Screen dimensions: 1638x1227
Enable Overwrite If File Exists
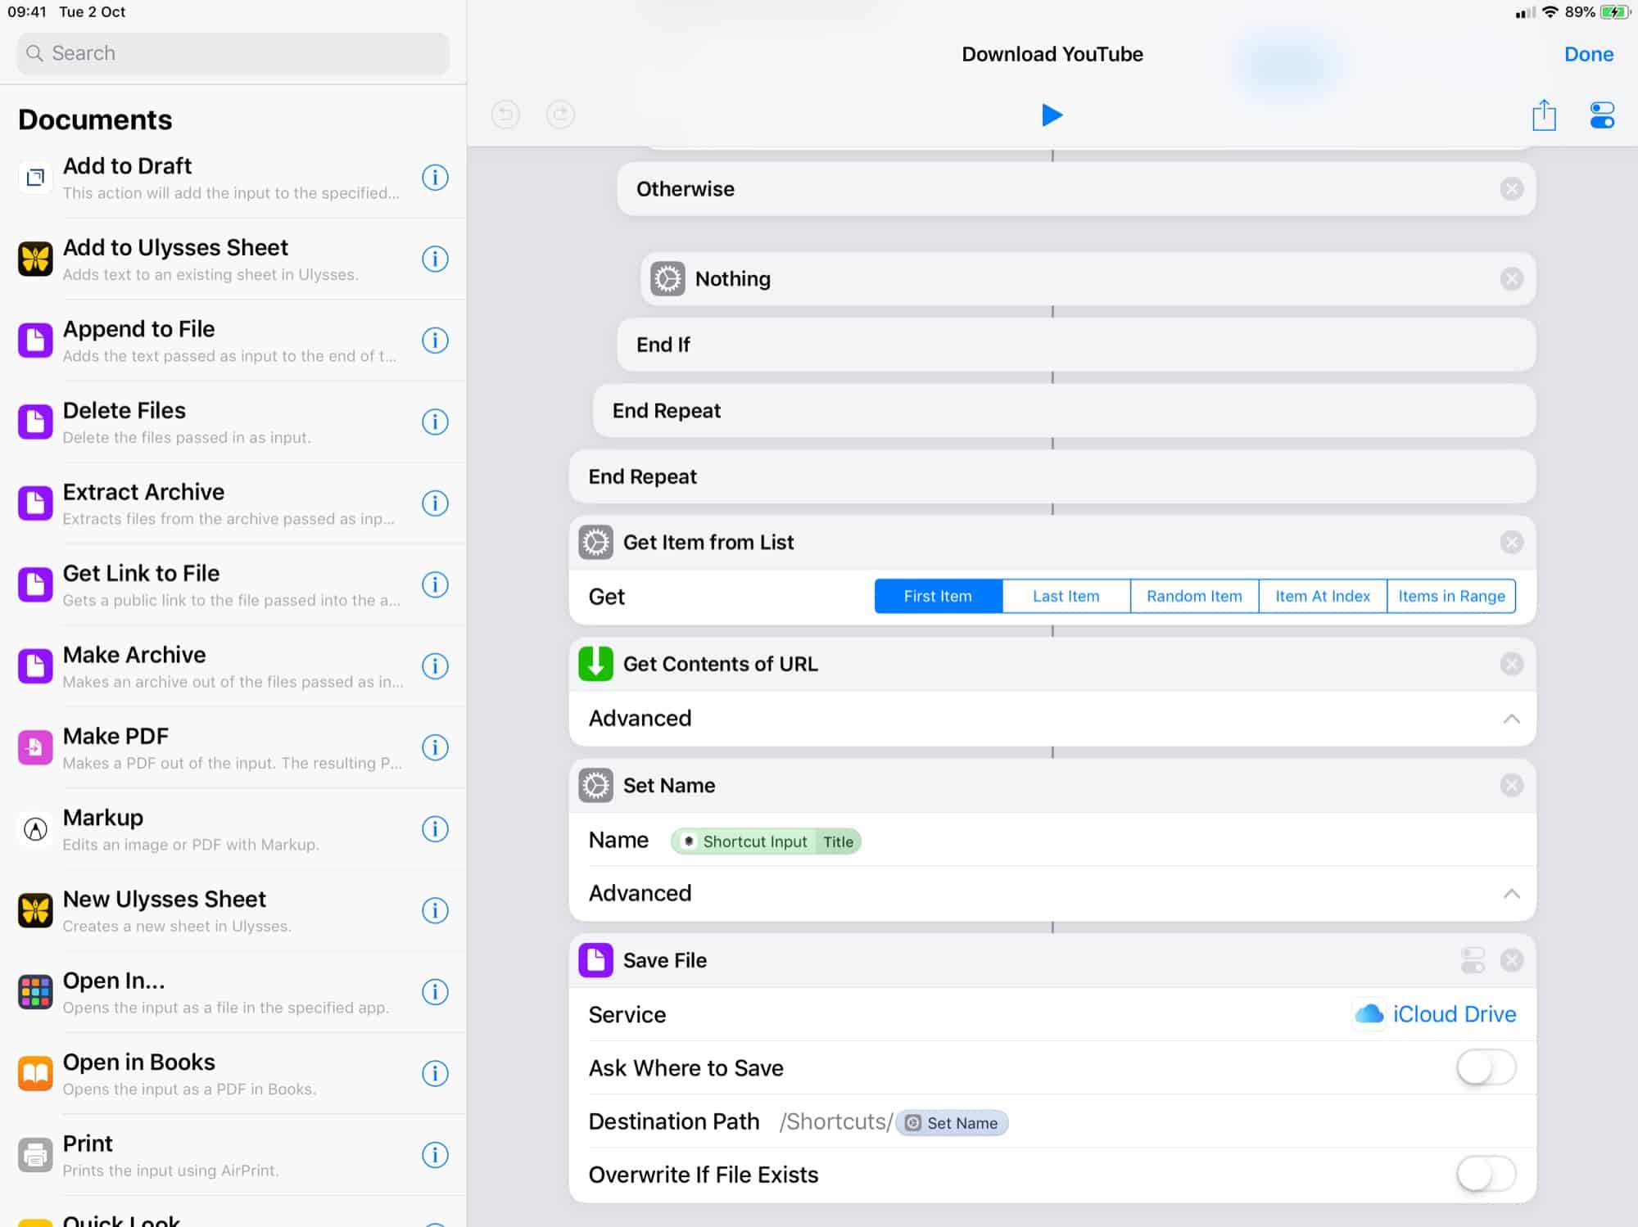click(1486, 1174)
